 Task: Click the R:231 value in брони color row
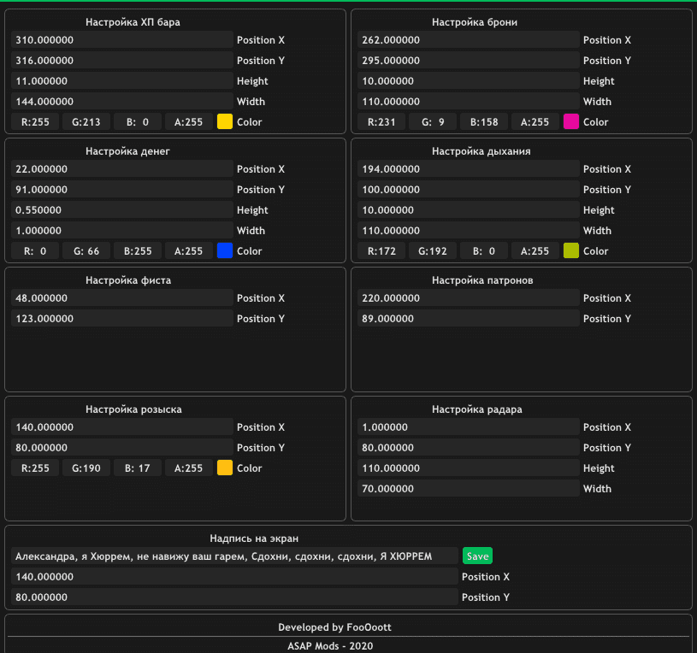(381, 122)
